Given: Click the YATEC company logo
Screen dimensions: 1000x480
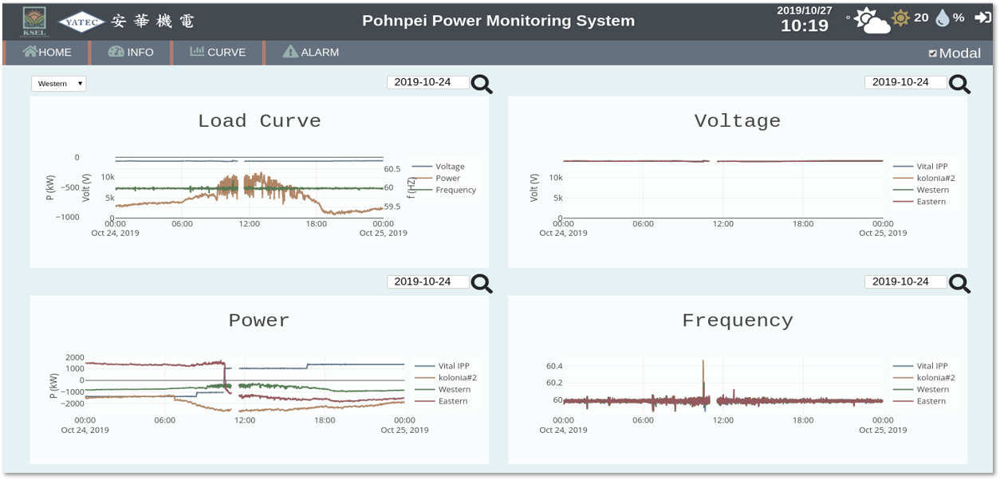Looking at the screenshot, I should point(82,22).
